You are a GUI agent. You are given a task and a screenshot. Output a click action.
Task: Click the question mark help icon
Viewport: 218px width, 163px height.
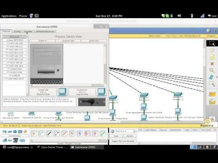coord(214,31)
